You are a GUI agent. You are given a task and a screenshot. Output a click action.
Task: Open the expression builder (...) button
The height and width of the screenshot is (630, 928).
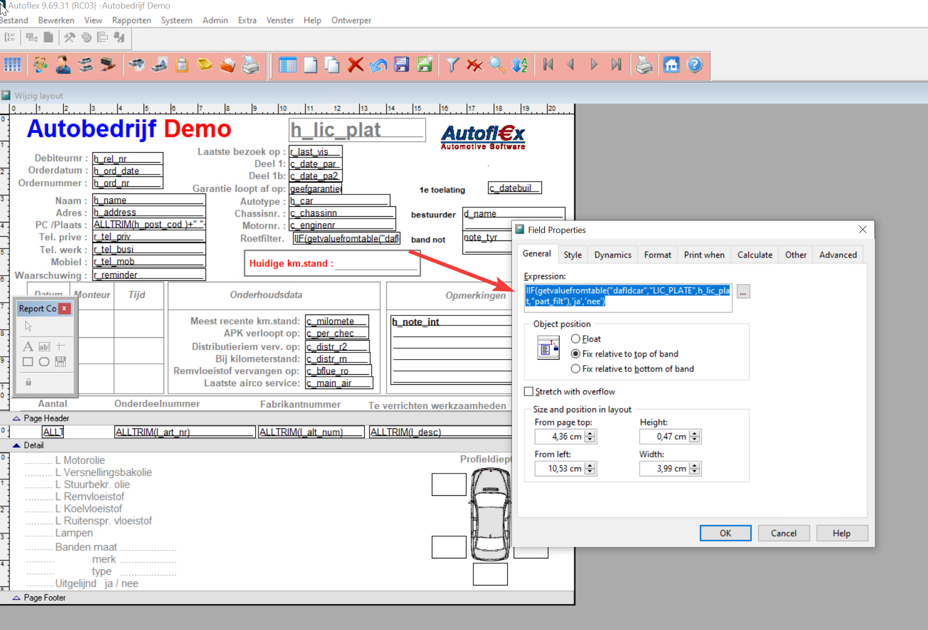(x=743, y=291)
